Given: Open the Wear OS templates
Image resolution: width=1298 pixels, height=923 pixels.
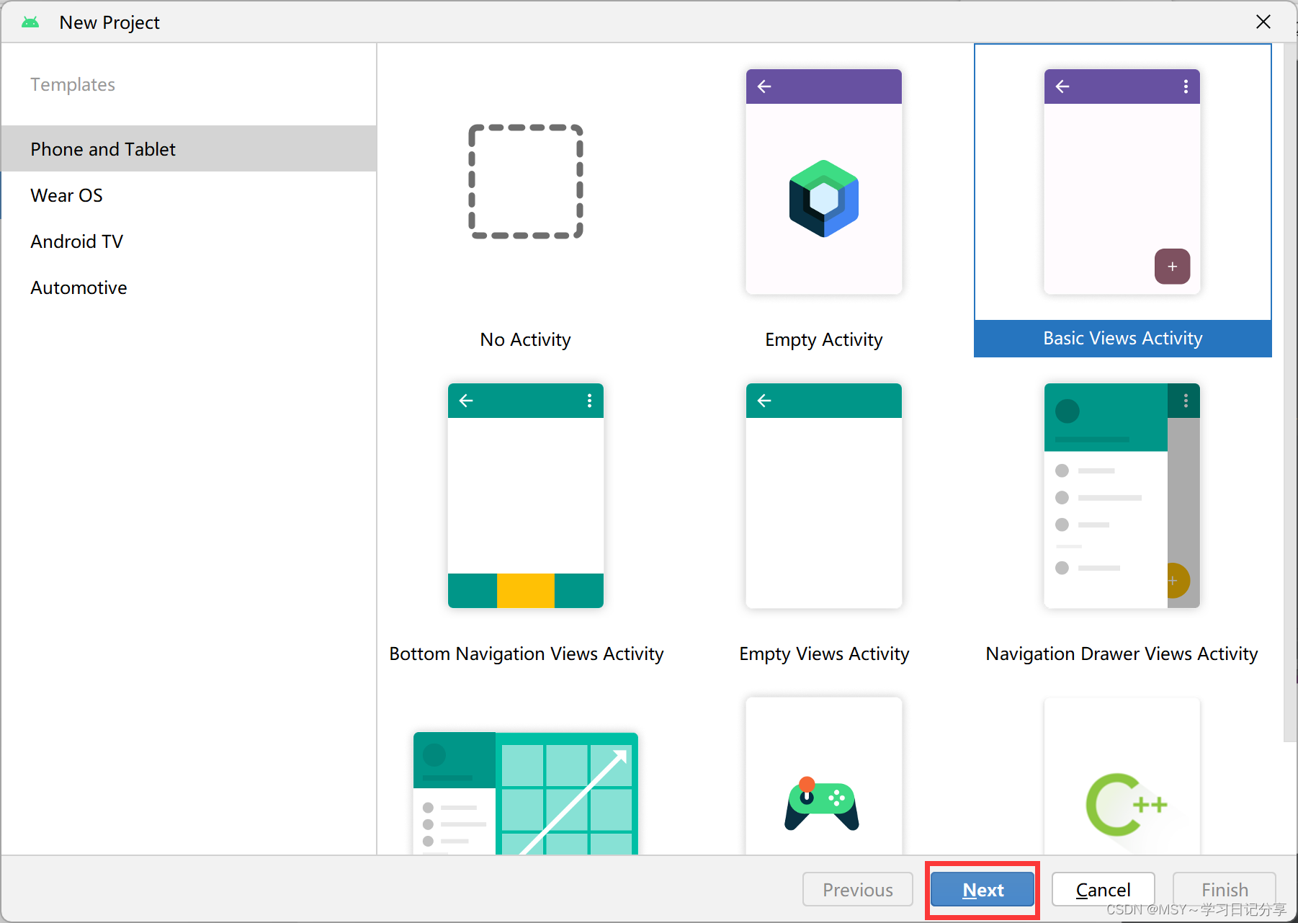Looking at the screenshot, I should click(x=189, y=195).
